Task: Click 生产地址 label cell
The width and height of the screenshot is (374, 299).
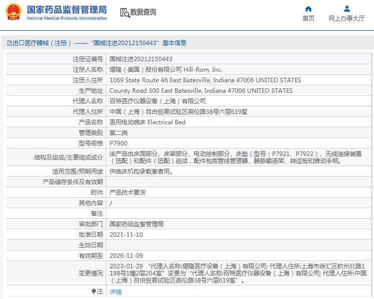Action: 56,90
